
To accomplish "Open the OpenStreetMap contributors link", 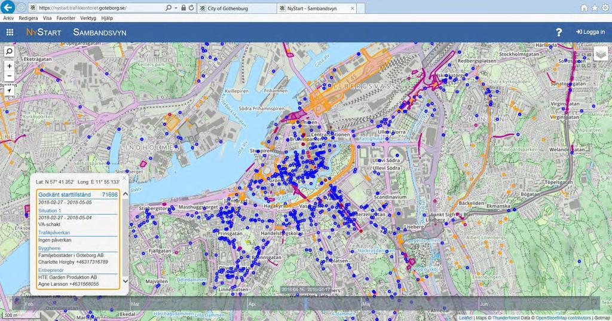I will (563, 318).
